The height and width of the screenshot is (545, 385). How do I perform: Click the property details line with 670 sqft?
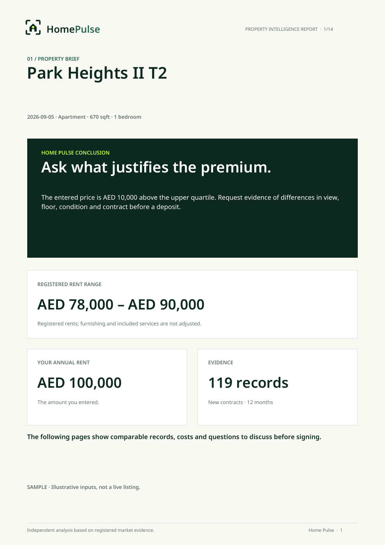coord(84,117)
